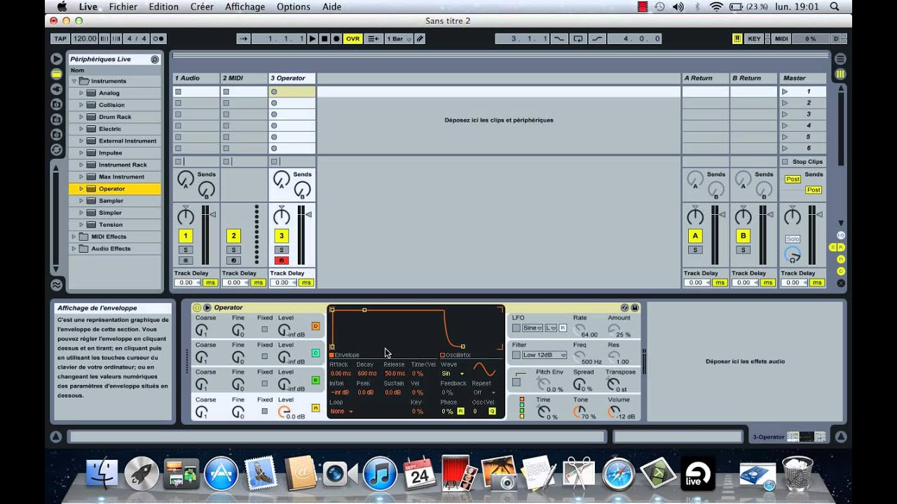This screenshot has width=897, height=504.
Task: Click the Follow arrow button
Action: (243, 38)
